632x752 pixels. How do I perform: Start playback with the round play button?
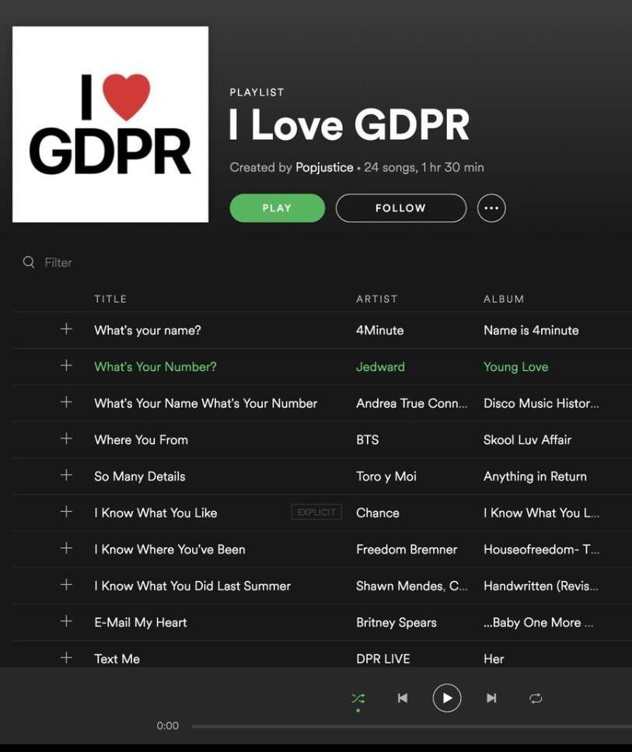tap(447, 698)
